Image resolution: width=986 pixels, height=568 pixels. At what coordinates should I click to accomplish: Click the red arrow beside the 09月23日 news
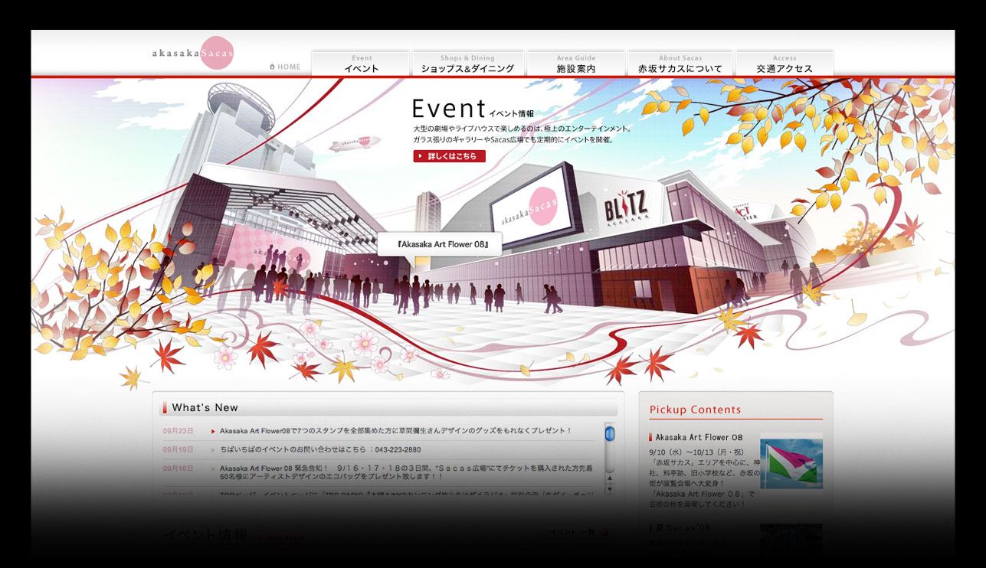[213, 431]
